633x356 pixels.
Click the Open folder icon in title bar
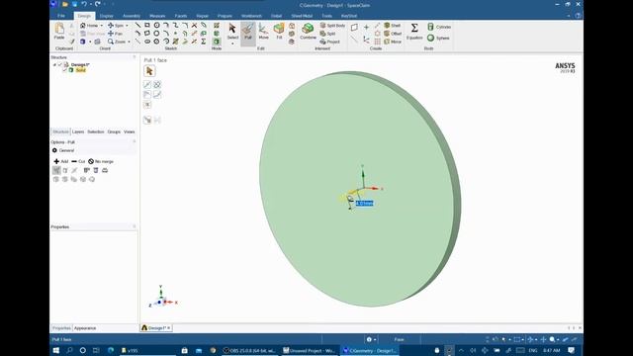pyautogui.click(x=65, y=4)
